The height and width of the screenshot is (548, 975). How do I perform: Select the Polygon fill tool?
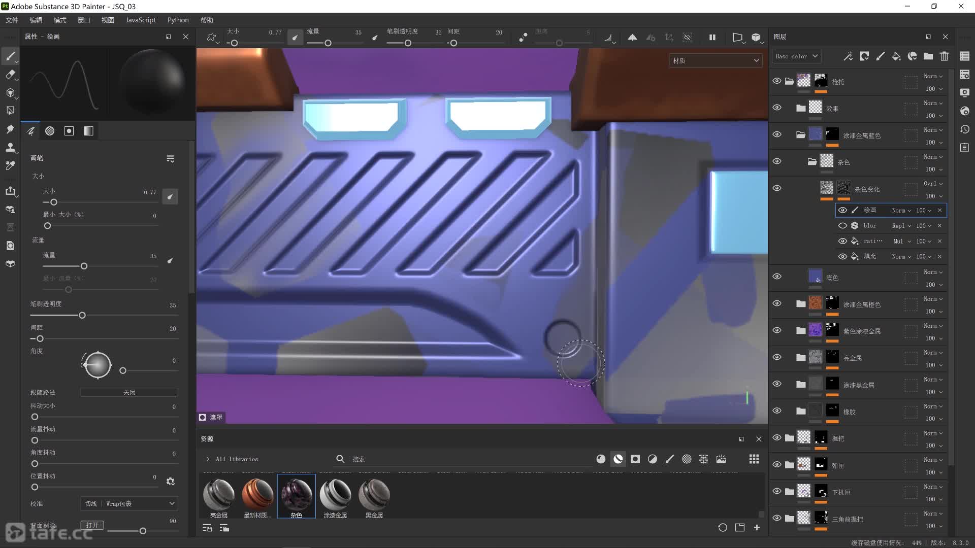[10, 111]
